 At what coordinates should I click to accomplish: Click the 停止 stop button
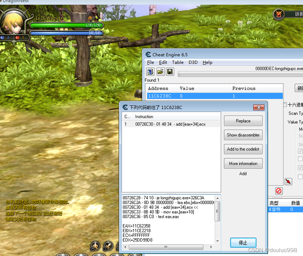pyautogui.click(x=243, y=243)
